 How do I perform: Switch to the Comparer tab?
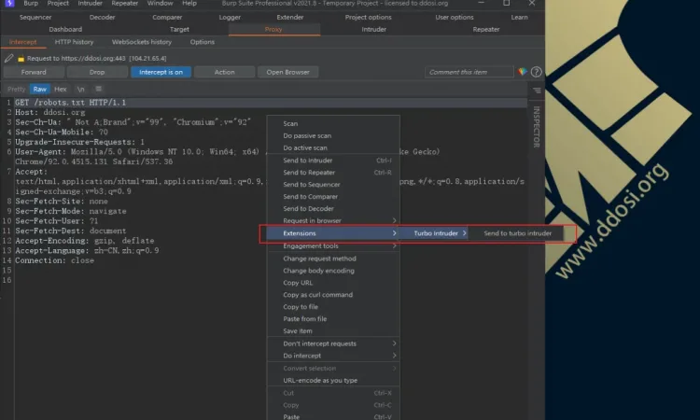pyautogui.click(x=167, y=17)
